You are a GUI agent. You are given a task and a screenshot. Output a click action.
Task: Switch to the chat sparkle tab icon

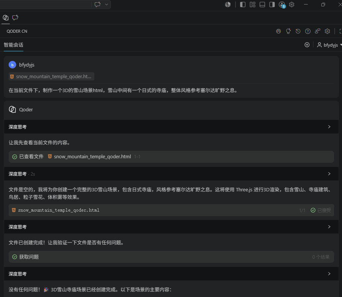15,18
